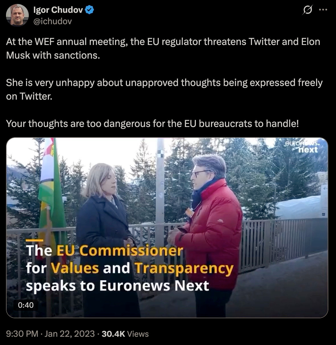The image size is (336, 345).
Task: Click the WEF annual meeting tweet paragraph
Action: (x=163, y=48)
